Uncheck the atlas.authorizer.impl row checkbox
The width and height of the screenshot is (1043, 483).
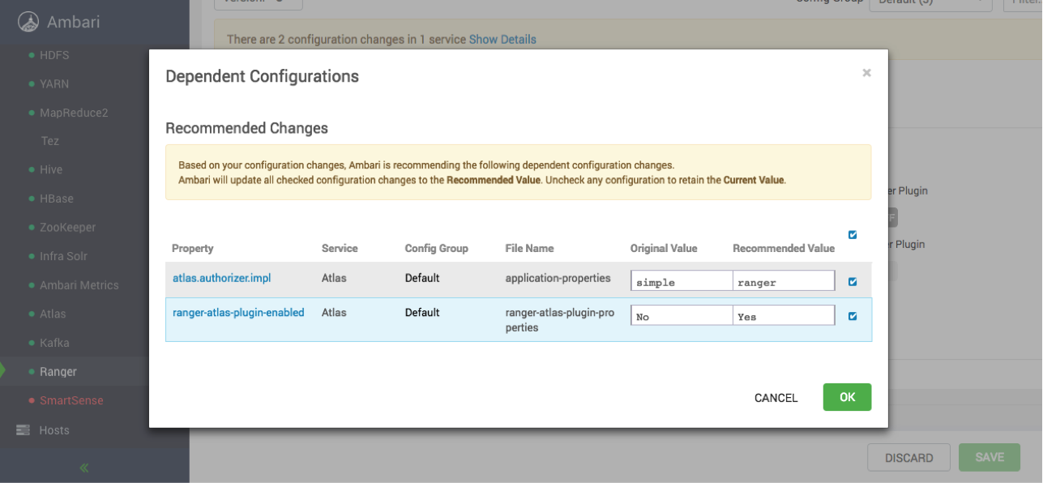coord(853,282)
